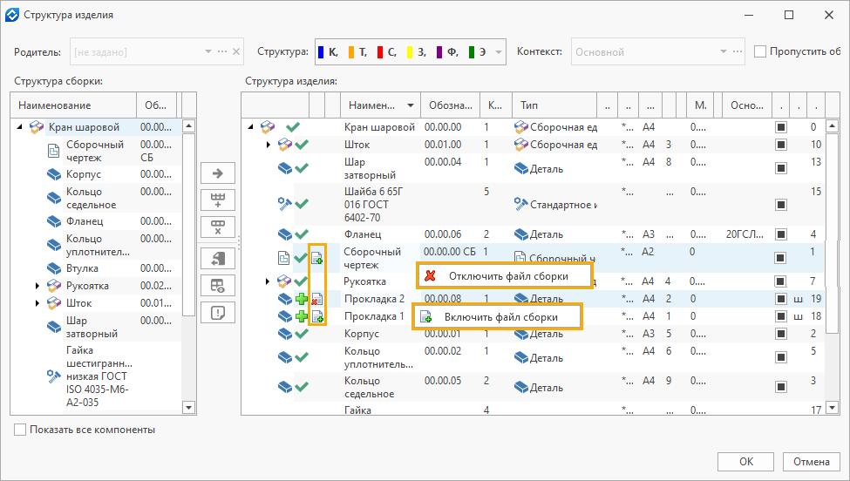Image resolution: width=850 pixels, height=481 pixels.
Task: Choose Включить файл сборки menu item
Action: click(500, 316)
